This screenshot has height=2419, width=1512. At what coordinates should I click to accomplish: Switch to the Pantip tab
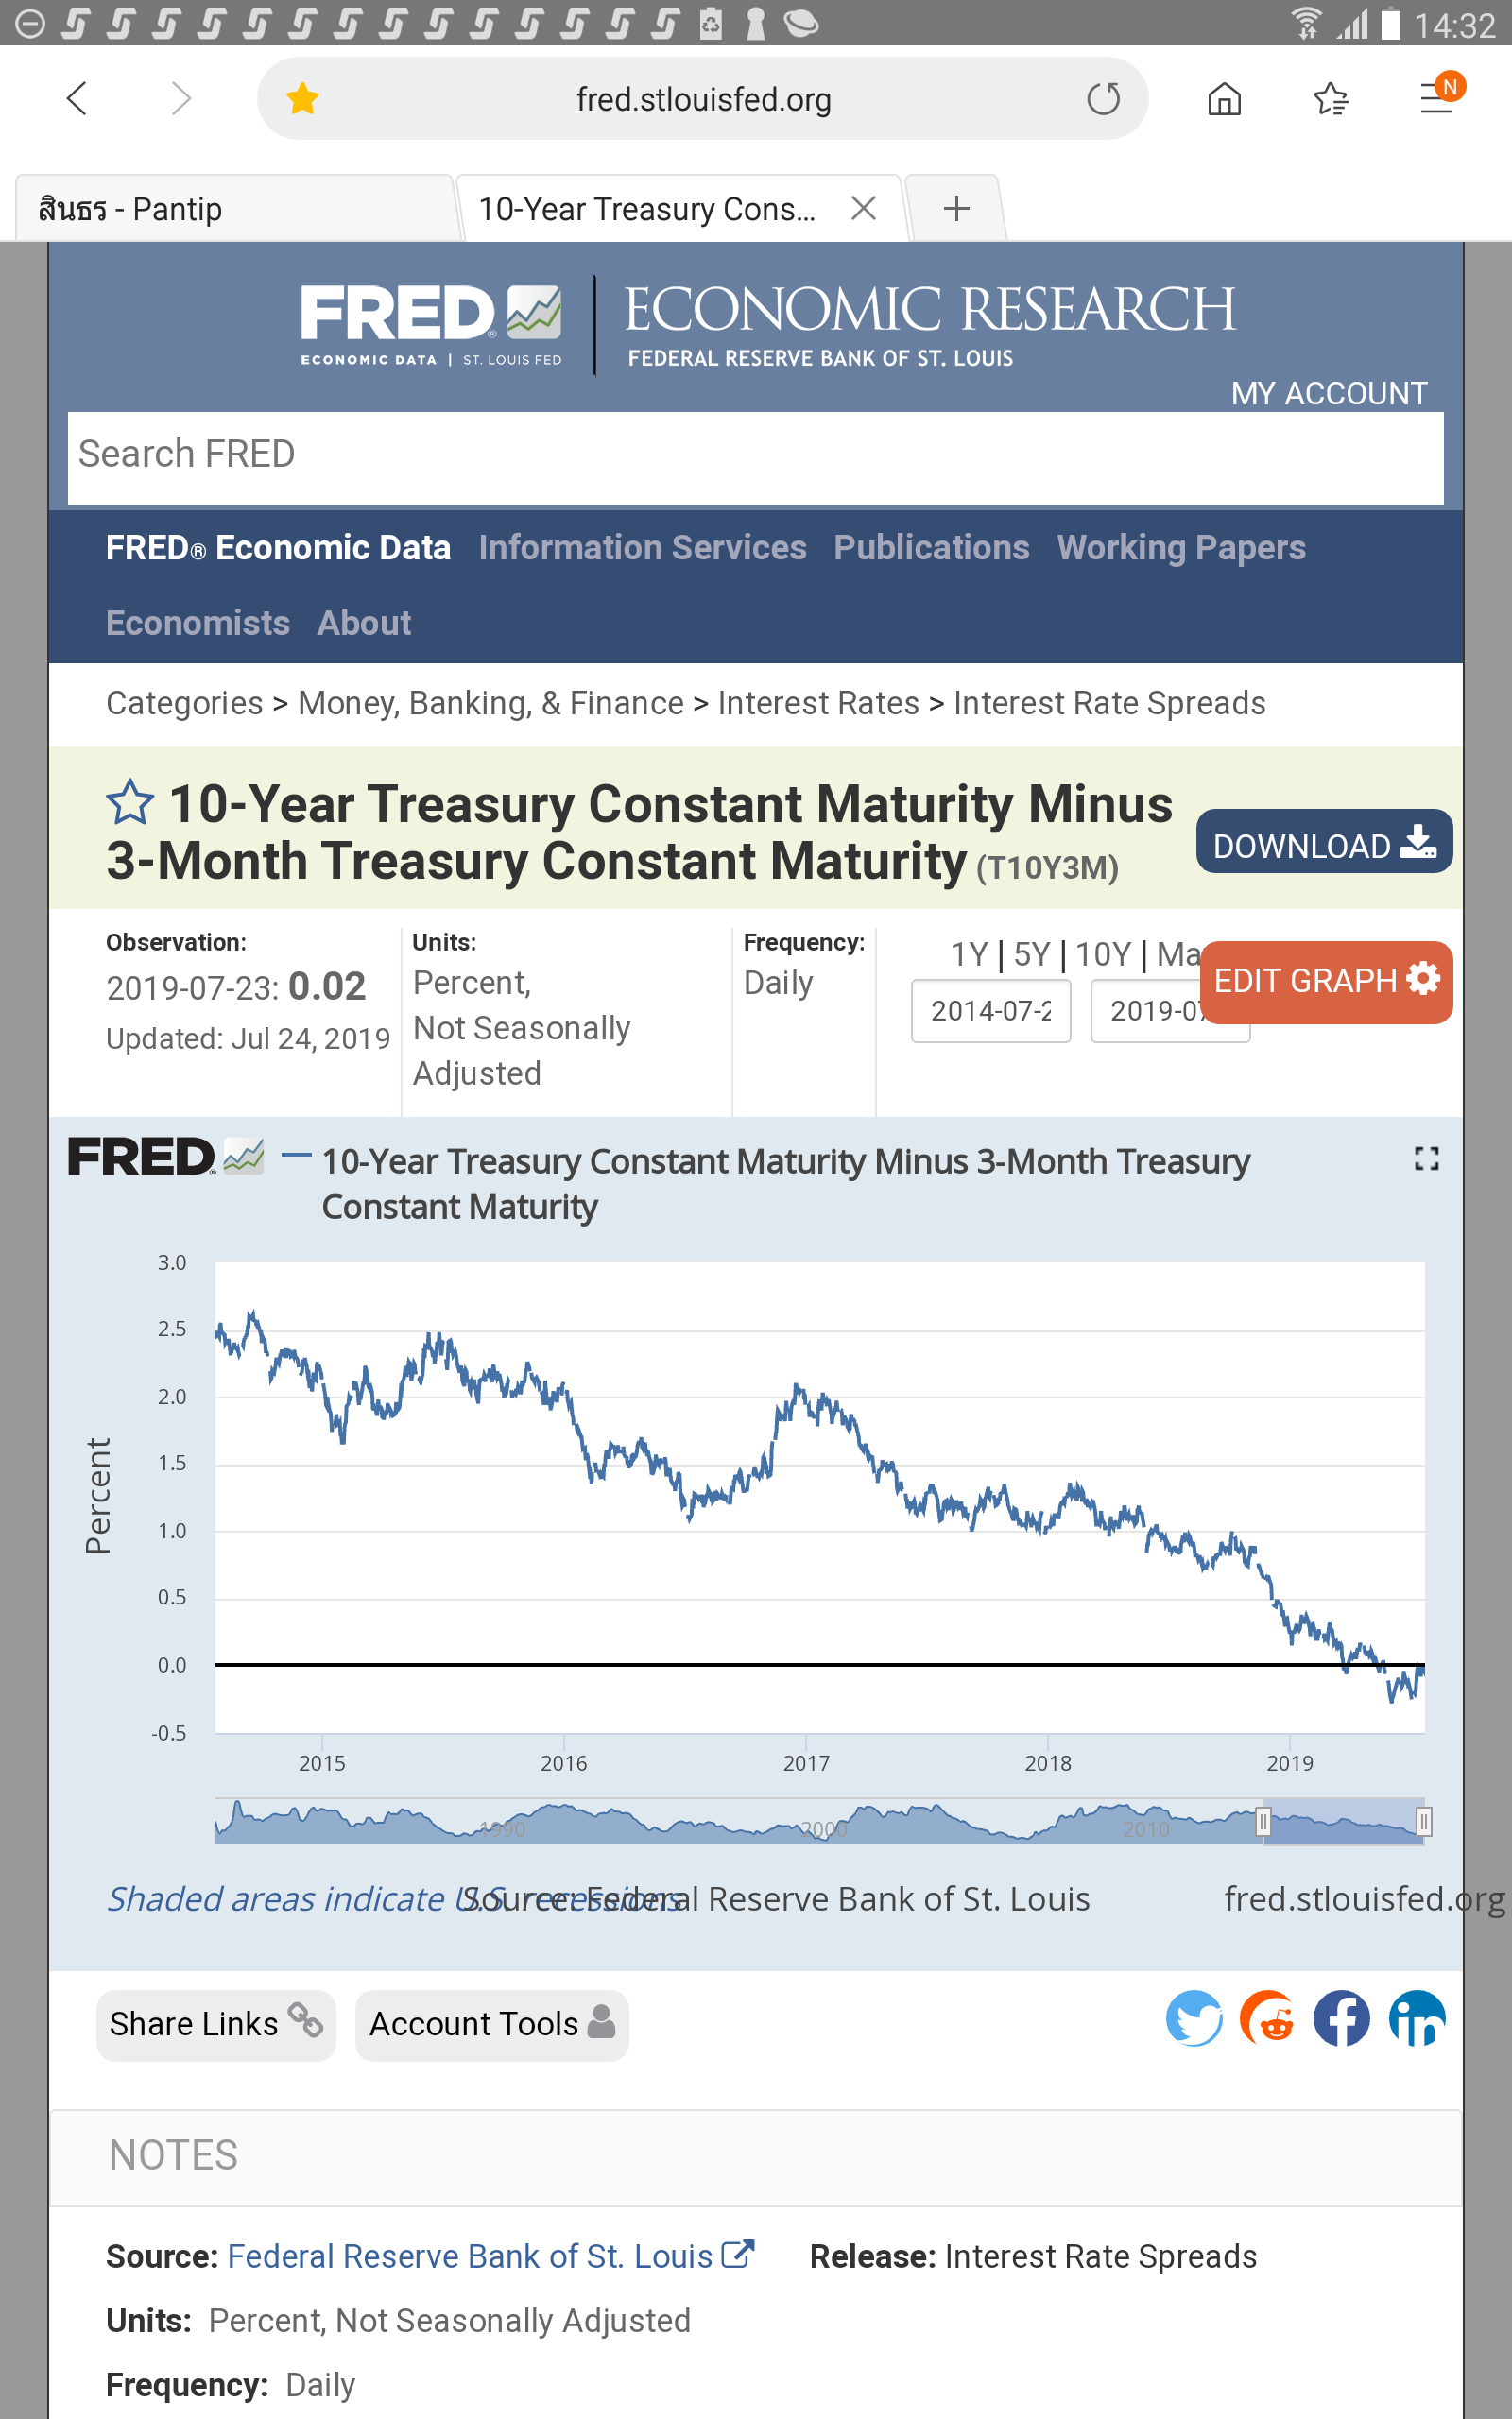tap(235, 209)
